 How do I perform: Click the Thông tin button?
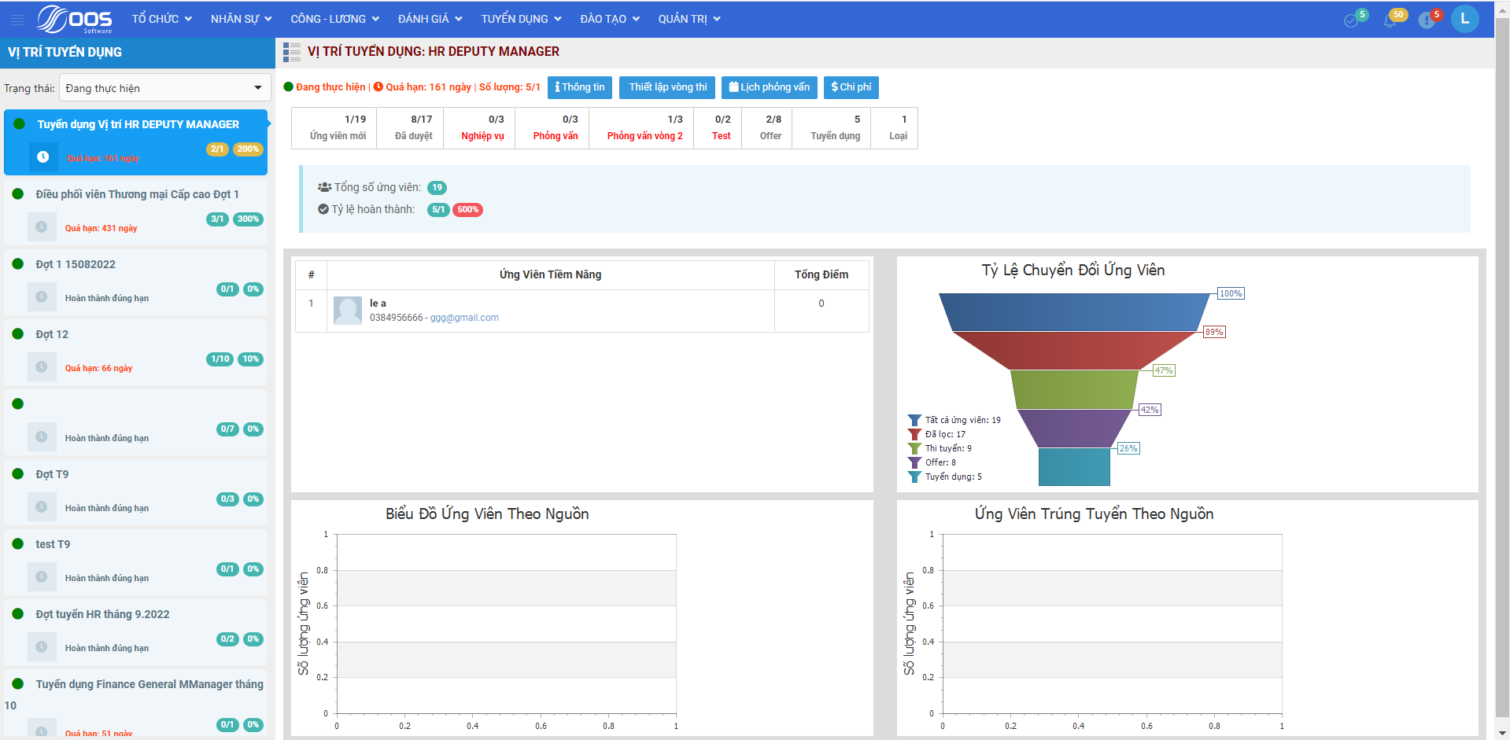(580, 87)
